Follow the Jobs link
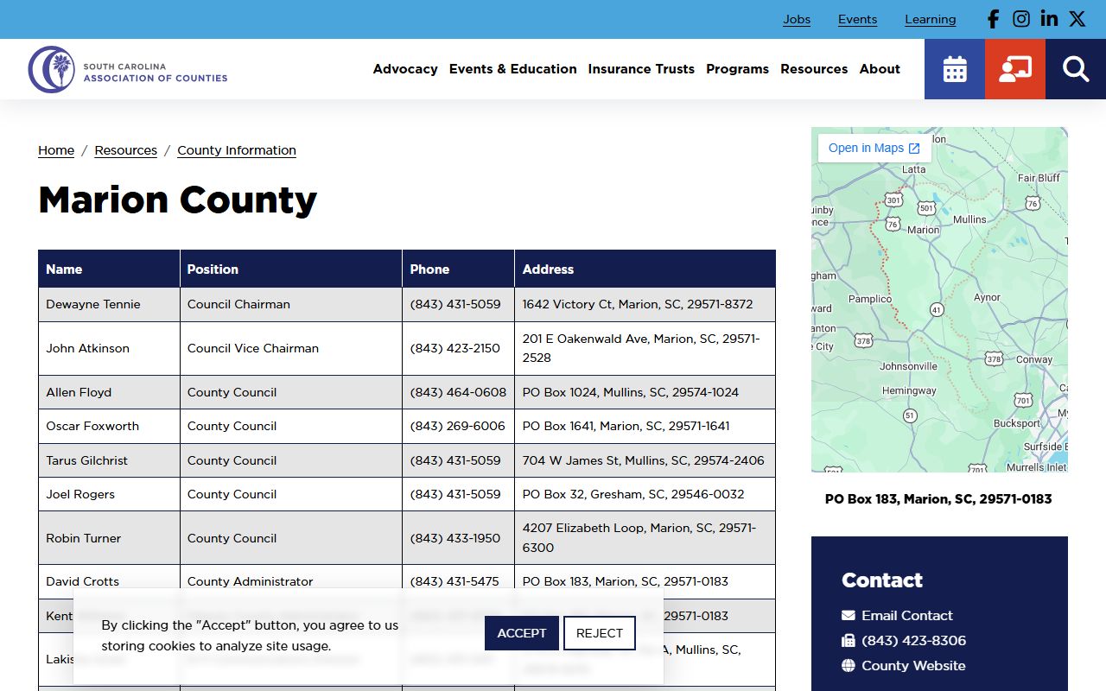1106x691 pixels. tap(797, 19)
